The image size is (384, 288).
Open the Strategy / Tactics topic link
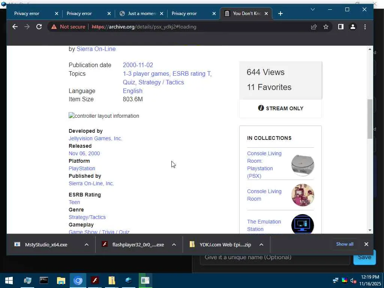click(161, 82)
